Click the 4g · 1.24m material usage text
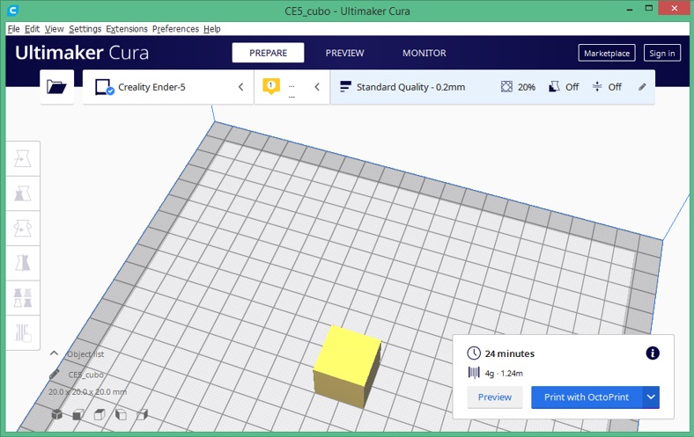694x437 pixels. 504,374
